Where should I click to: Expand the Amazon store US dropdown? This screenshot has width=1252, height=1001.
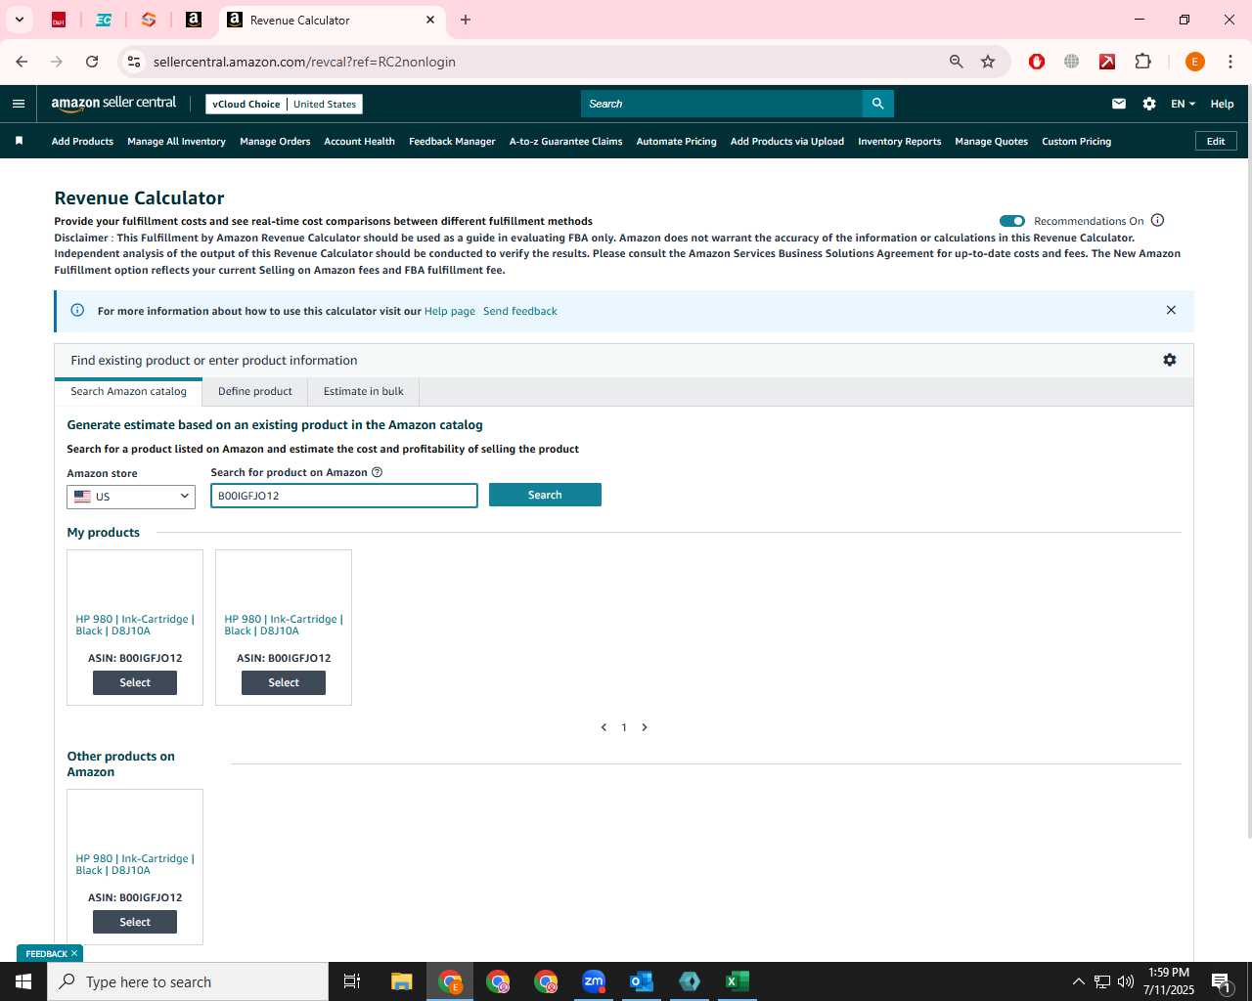(x=131, y=497)
